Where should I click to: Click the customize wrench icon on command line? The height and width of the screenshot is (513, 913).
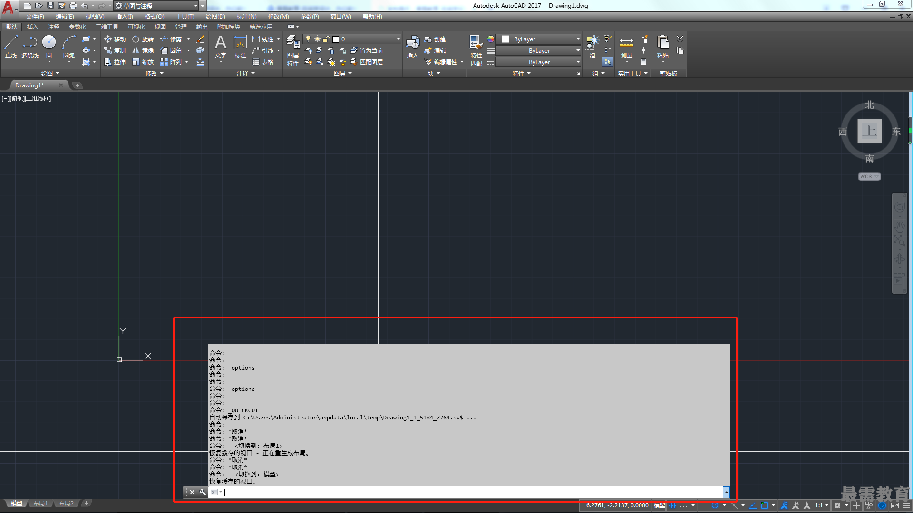click(203, 492)
